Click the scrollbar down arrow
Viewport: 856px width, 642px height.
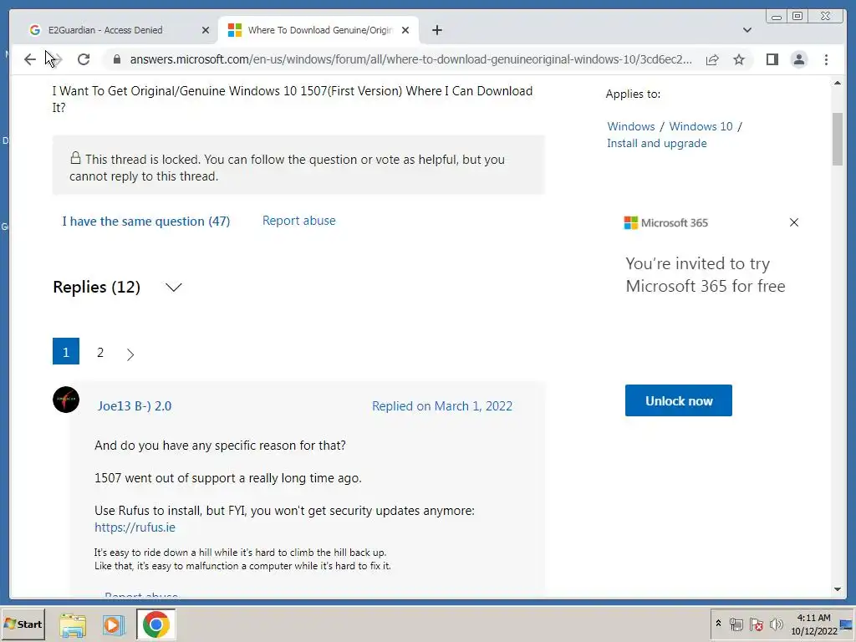838,589
